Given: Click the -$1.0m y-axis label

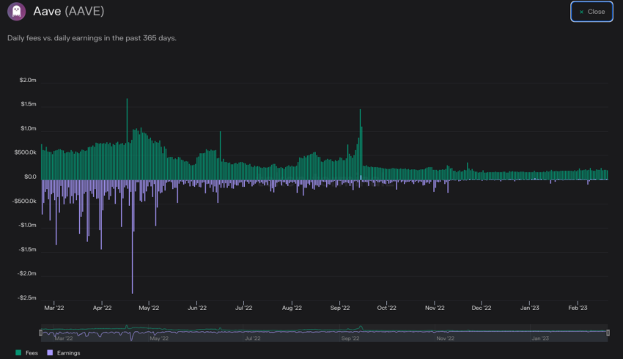Looking at the screenshot, I should (x=27, y=225).
